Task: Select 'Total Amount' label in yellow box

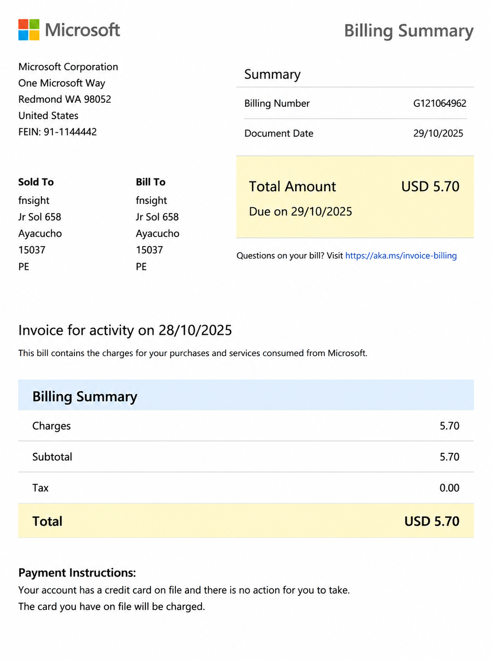Action: [x=293, y=187]
